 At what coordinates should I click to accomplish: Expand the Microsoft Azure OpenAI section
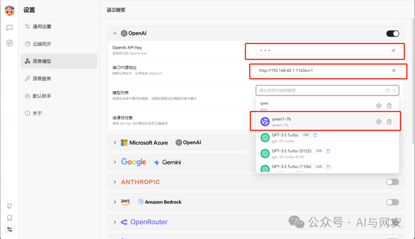[115, 142]
